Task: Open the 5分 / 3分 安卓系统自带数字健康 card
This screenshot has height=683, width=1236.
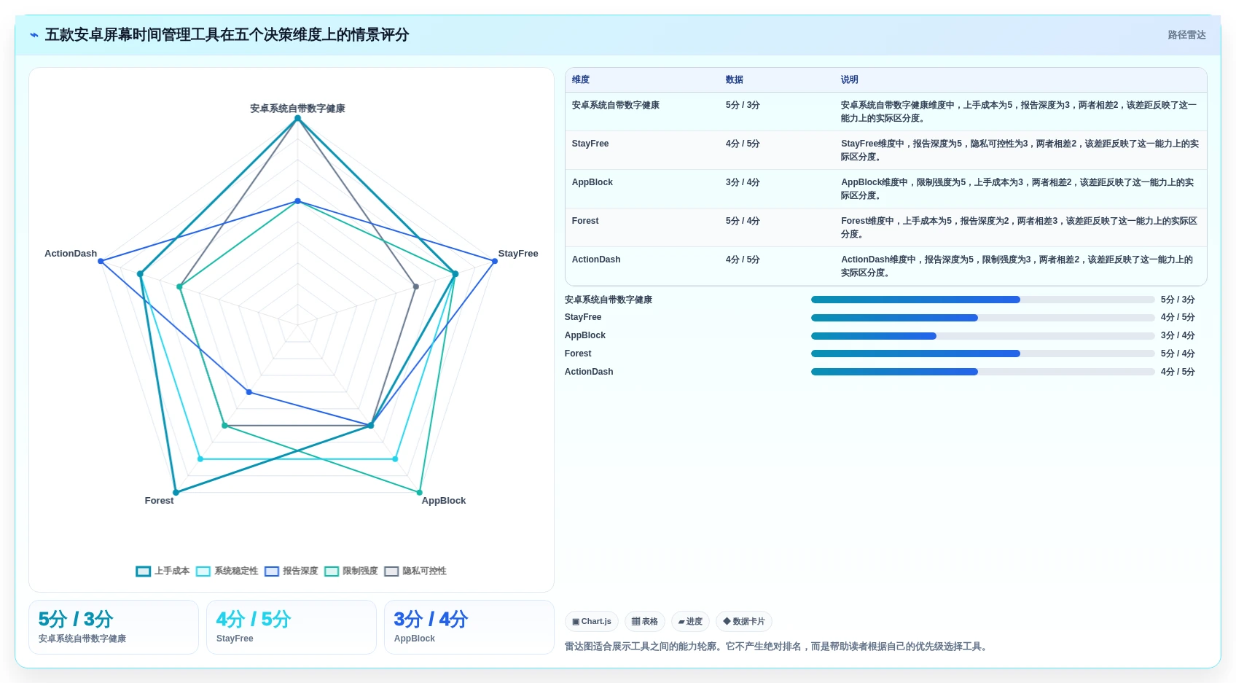Action: (x=114, y=627)
